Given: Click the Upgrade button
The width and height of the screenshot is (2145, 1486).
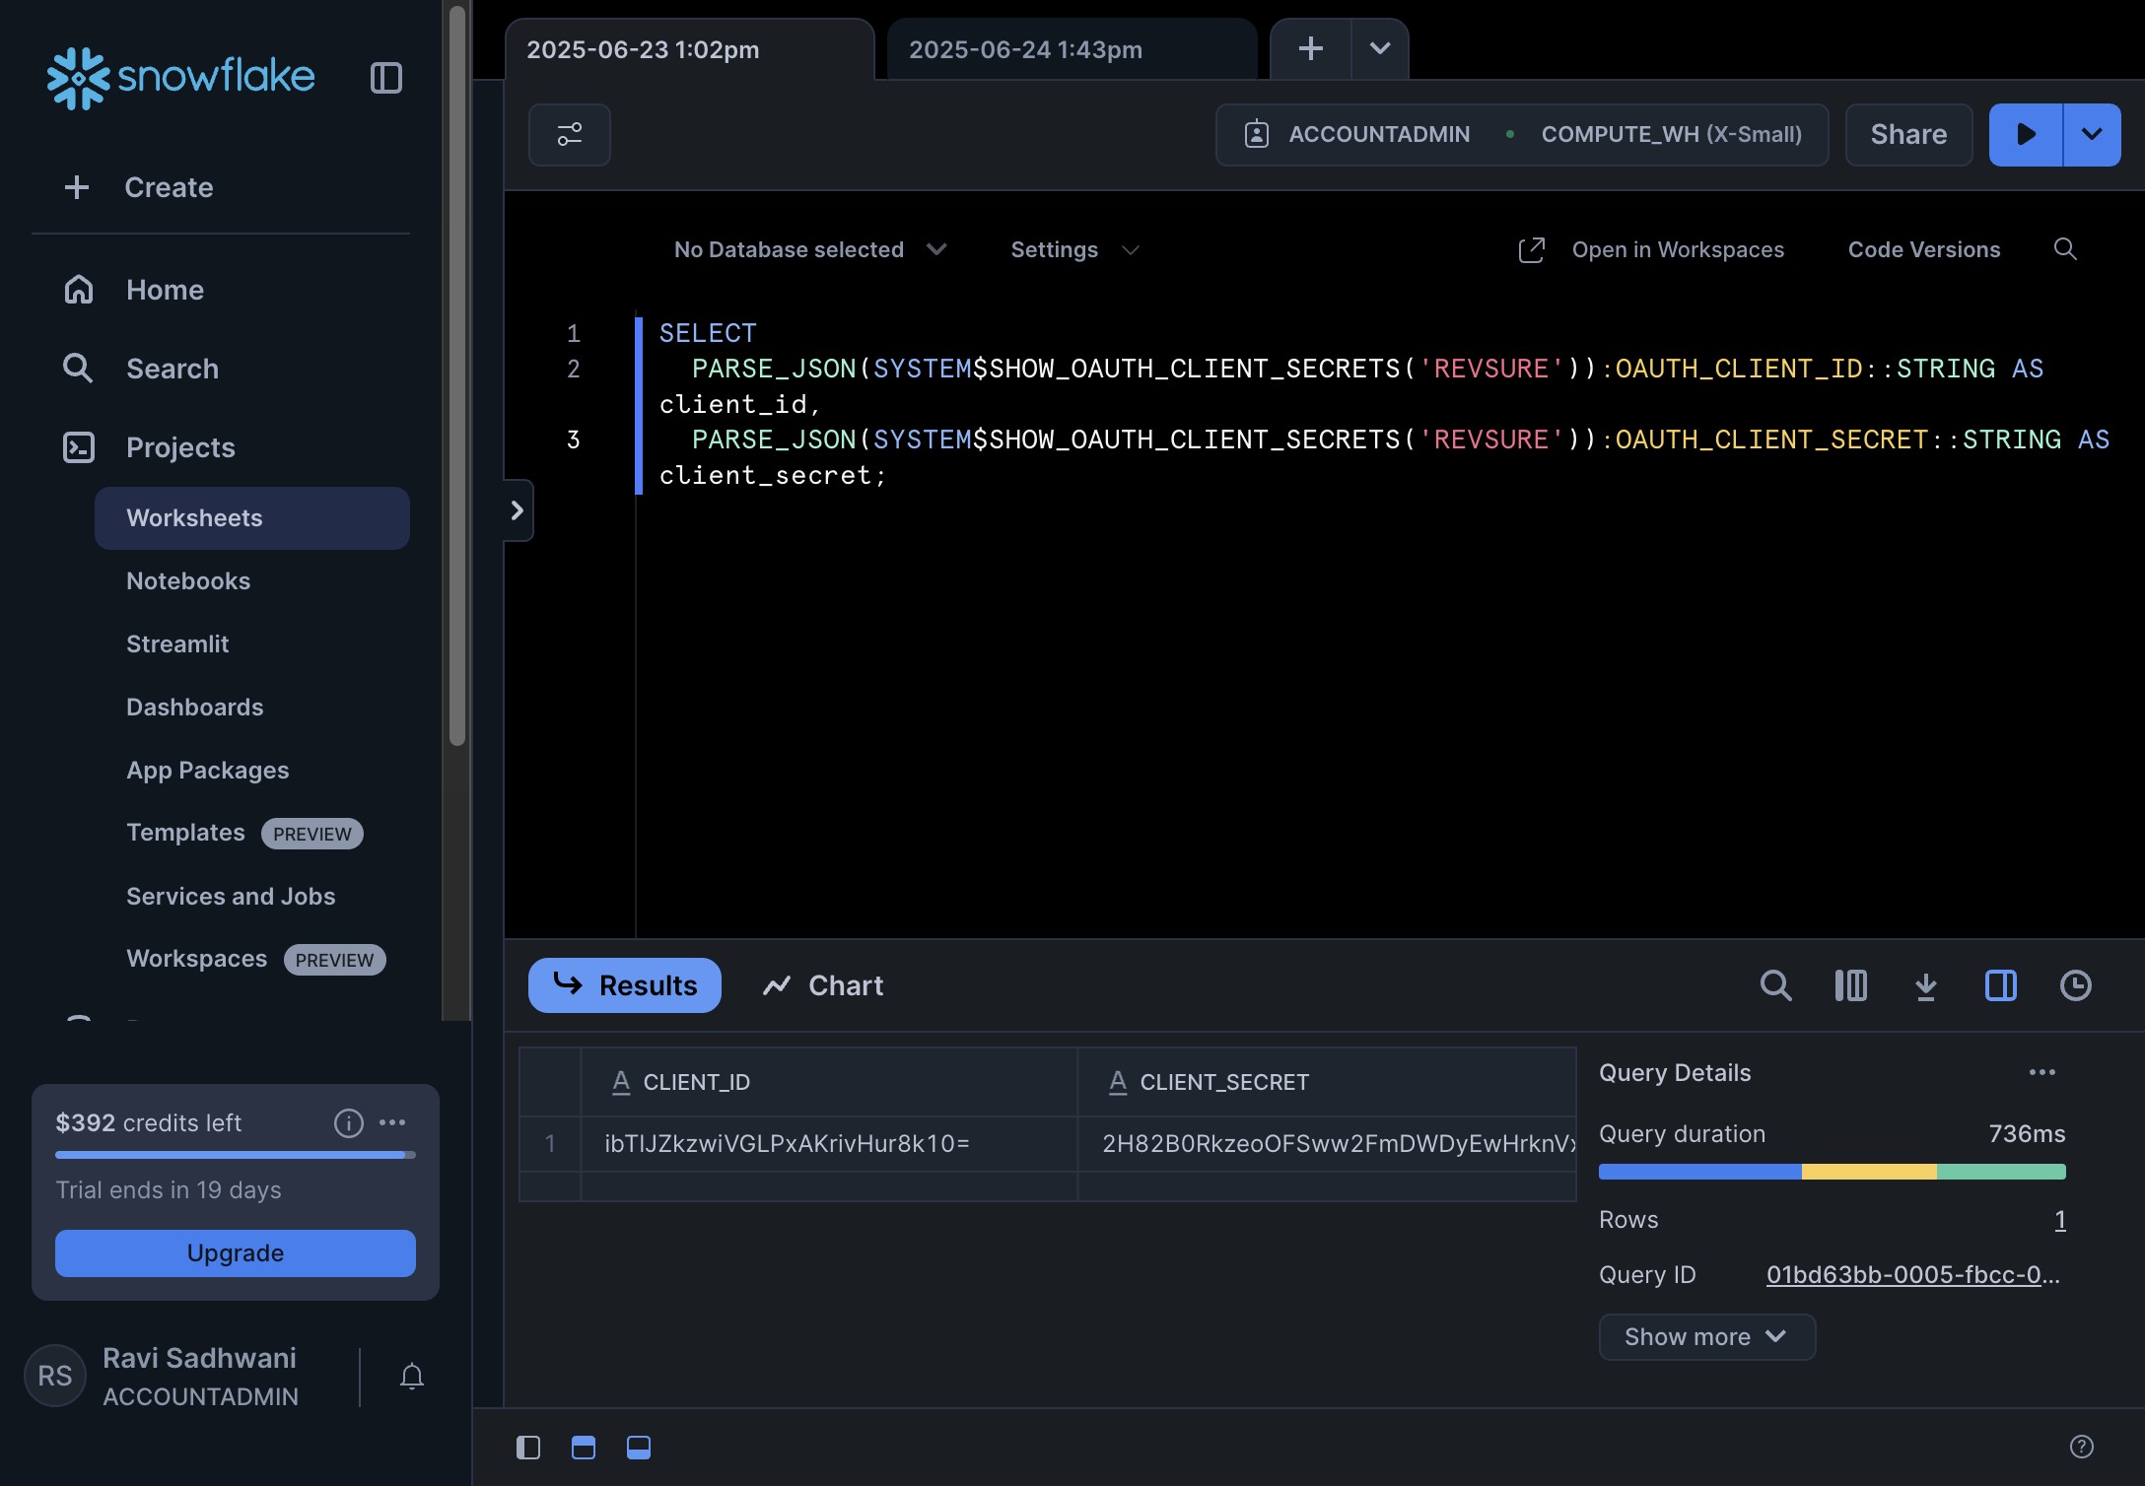Looking at the screenshot, I should click(x=236, y=1252).
